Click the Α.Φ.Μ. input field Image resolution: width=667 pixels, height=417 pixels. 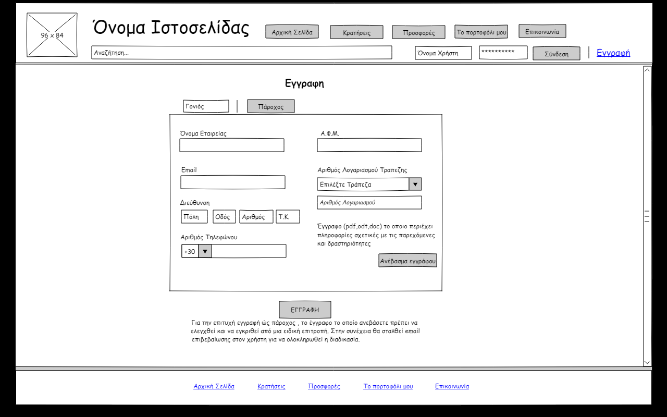pos(369,145)
